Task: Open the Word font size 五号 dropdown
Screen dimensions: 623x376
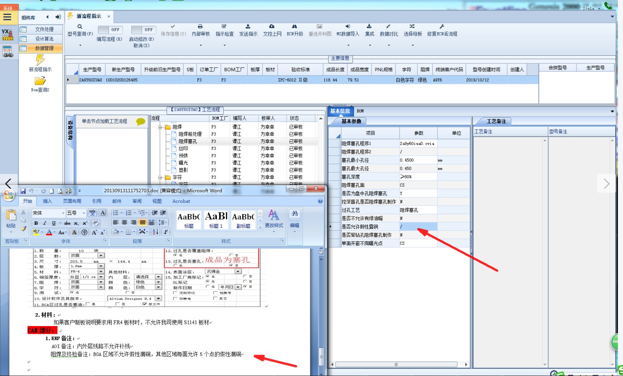Action: [x=84, y=213]
